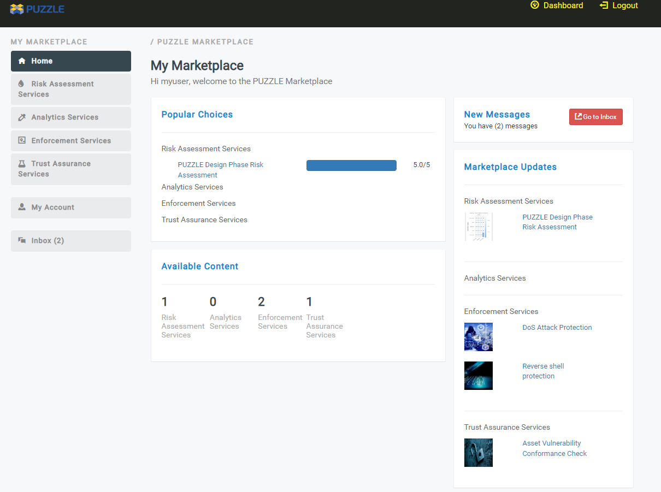Click 'Enforcement Services' row in Popular Choices

(x=199, y=204)
